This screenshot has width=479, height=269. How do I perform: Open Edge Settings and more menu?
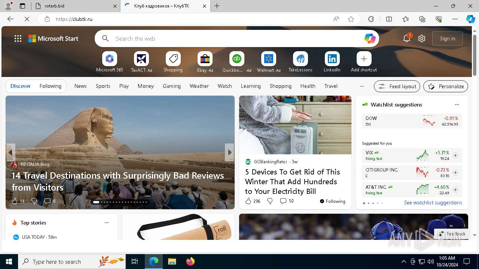tap(455, 19)
